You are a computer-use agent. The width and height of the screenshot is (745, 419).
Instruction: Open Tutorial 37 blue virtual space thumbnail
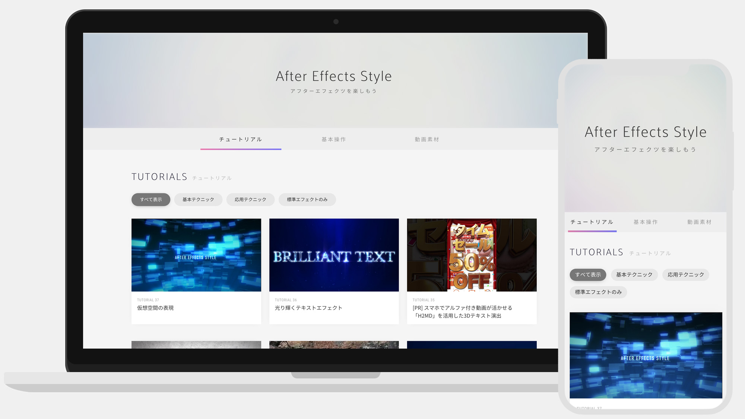click(x=196, y=255)
